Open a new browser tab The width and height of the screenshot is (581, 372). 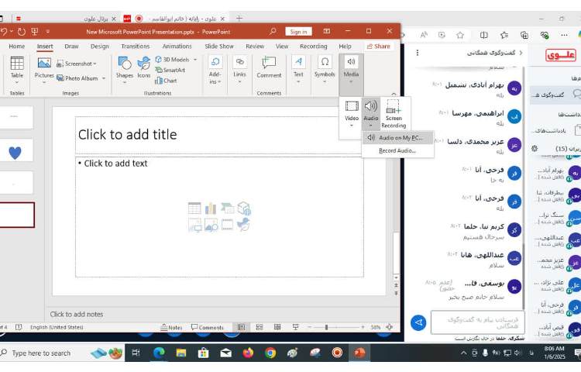[239, 19]
